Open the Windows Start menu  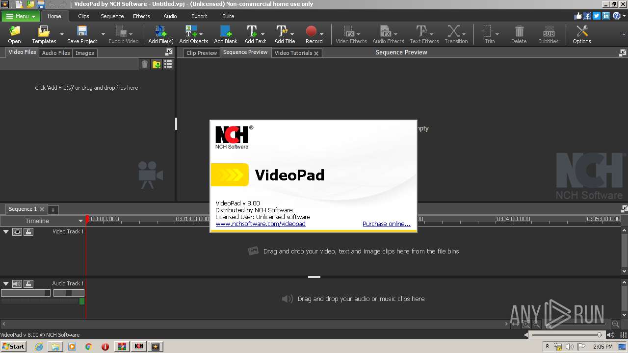coord(13,346)
